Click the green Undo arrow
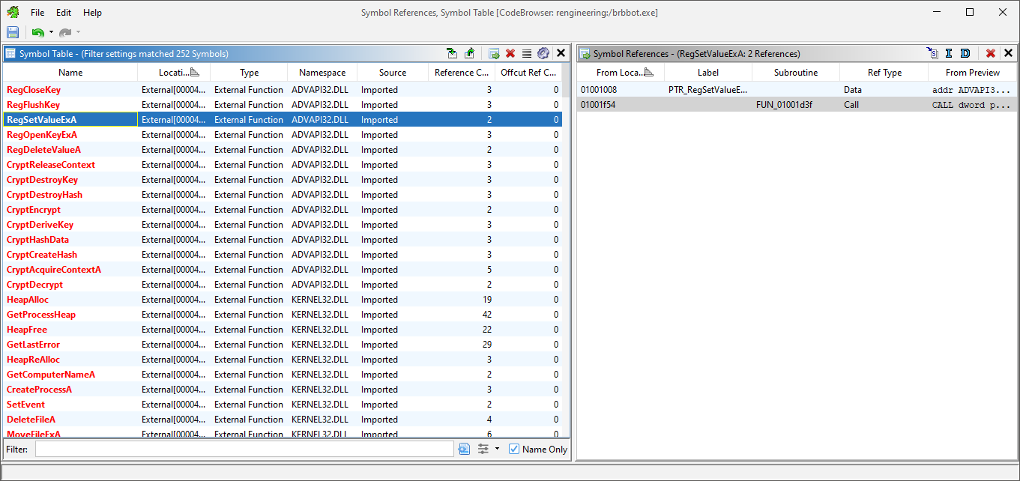This screenshot has height=481, width=1020. [37, 32]
